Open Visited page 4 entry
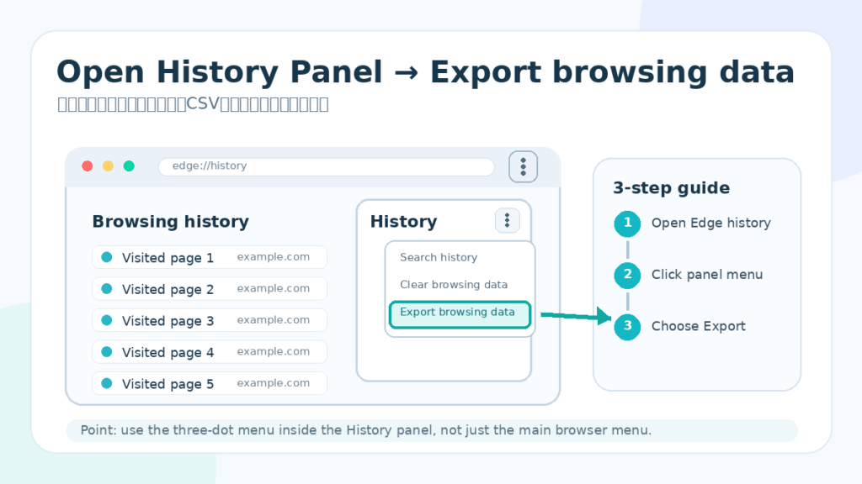 pos(210,352)
